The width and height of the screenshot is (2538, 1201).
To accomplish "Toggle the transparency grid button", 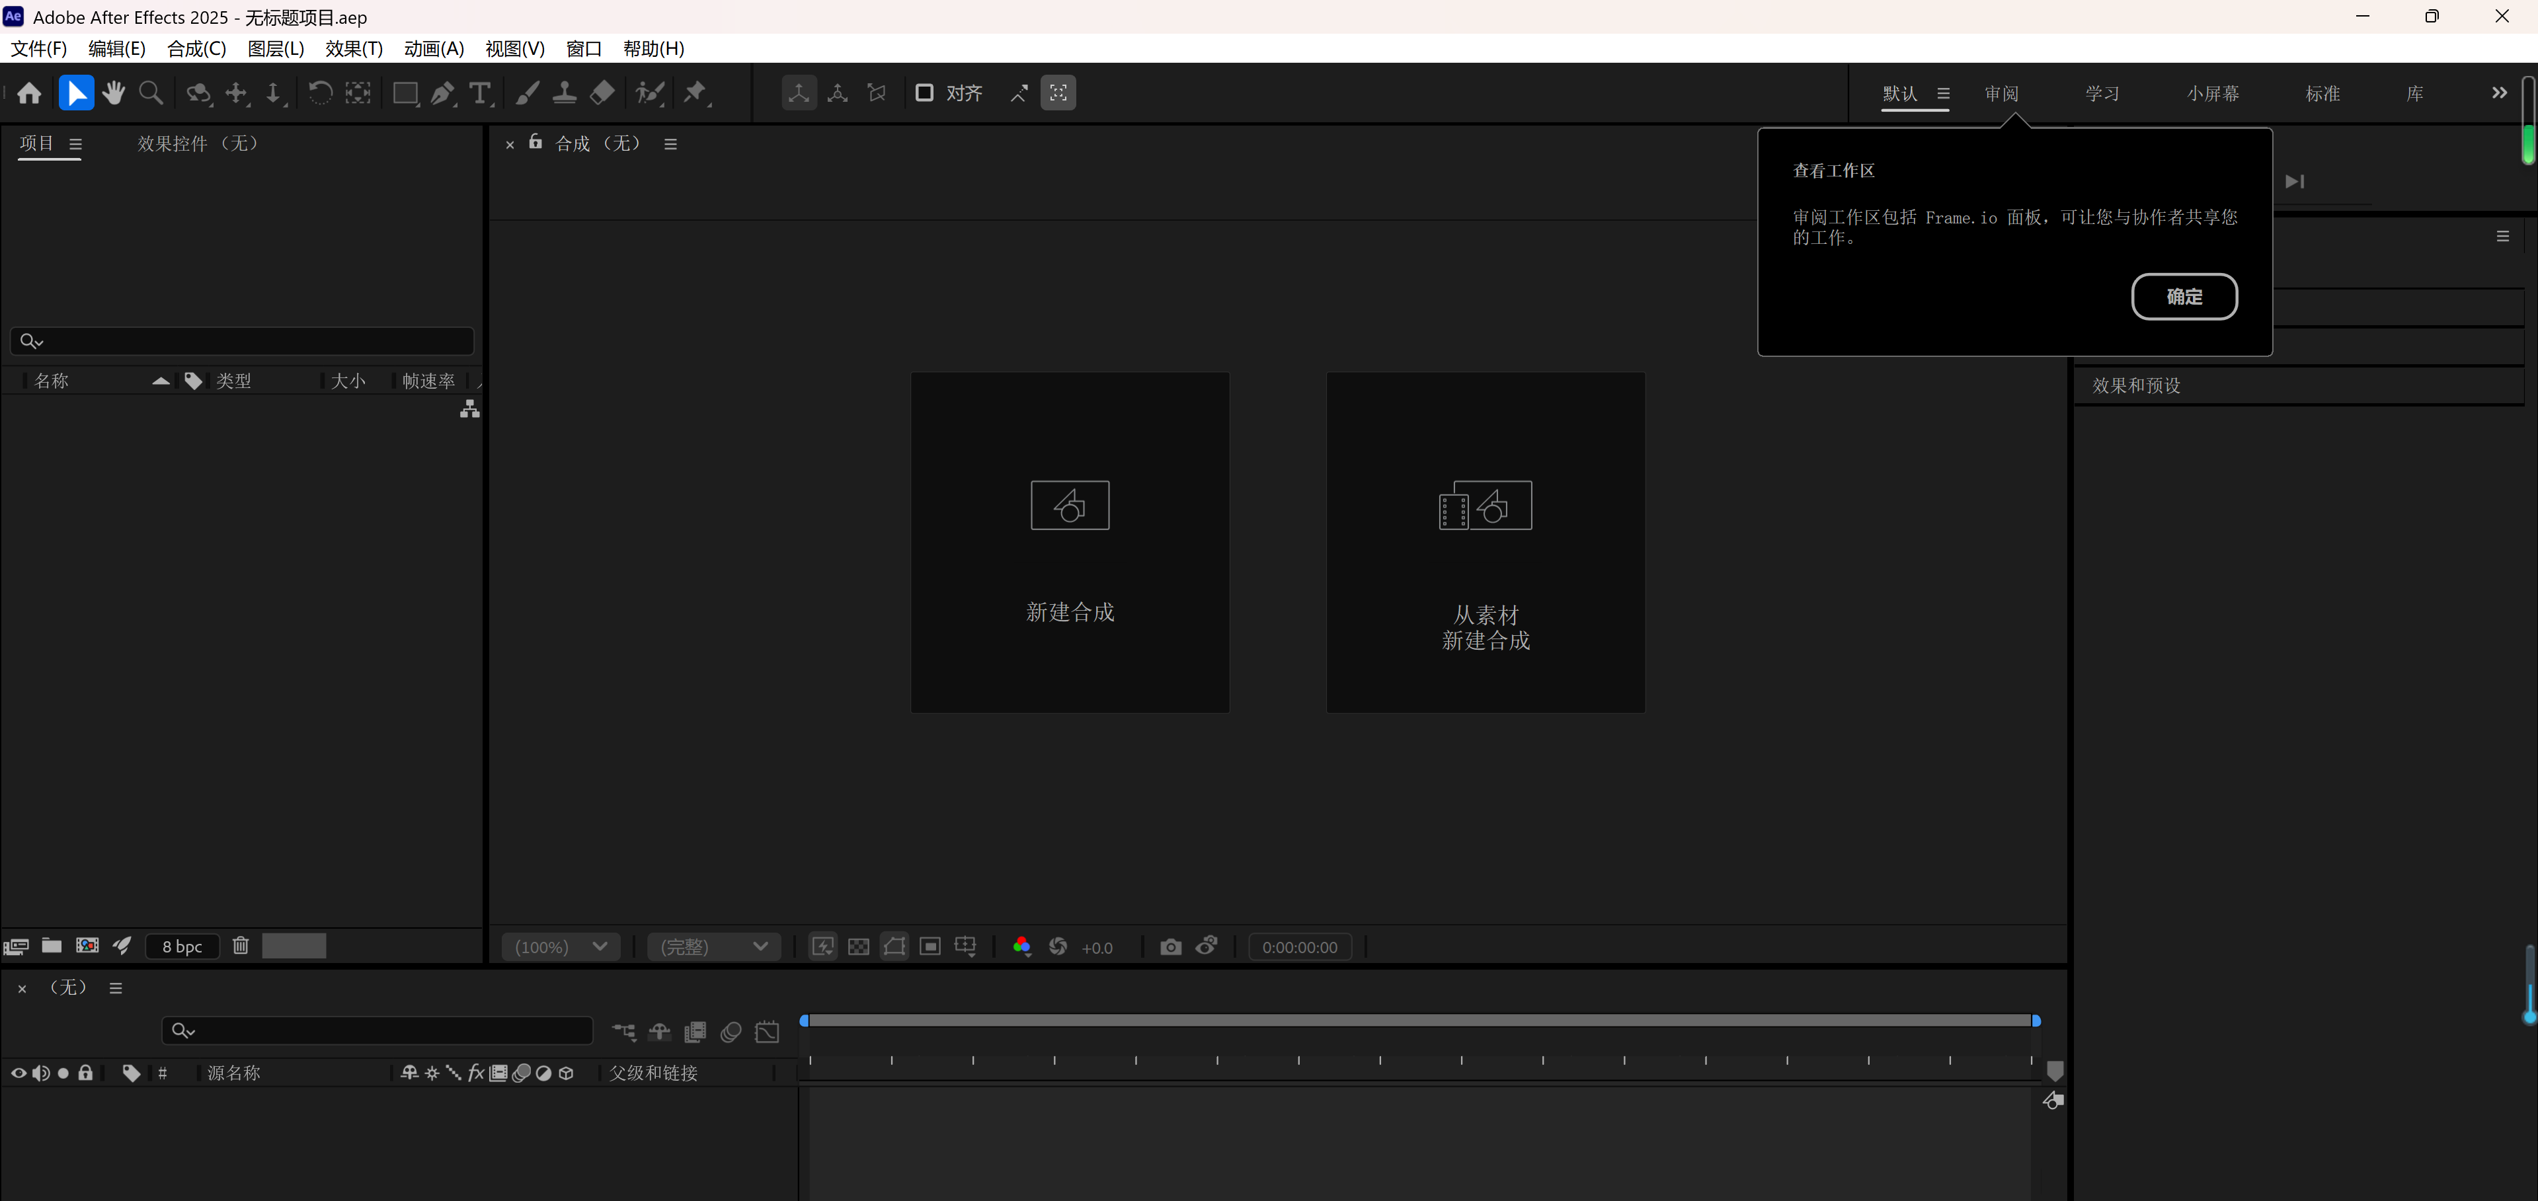I will 859,947.
